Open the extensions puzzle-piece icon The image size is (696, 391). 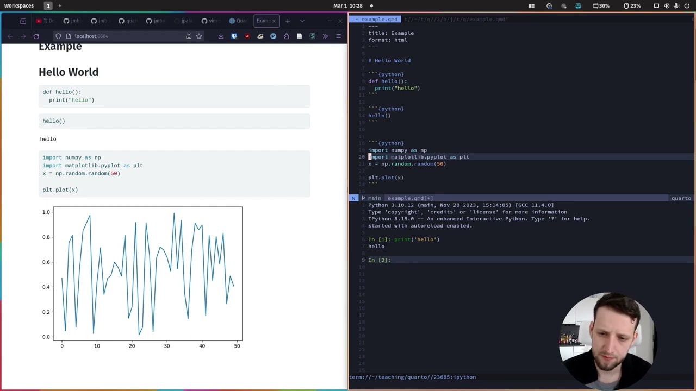[286, 36]
